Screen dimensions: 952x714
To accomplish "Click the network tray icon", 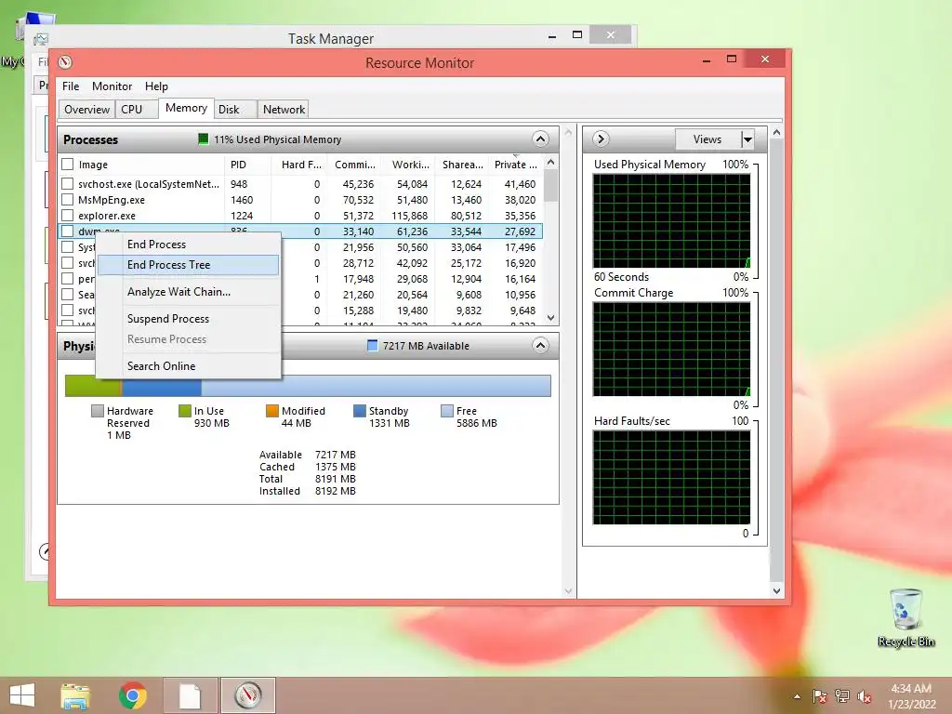I will [842, 696].
